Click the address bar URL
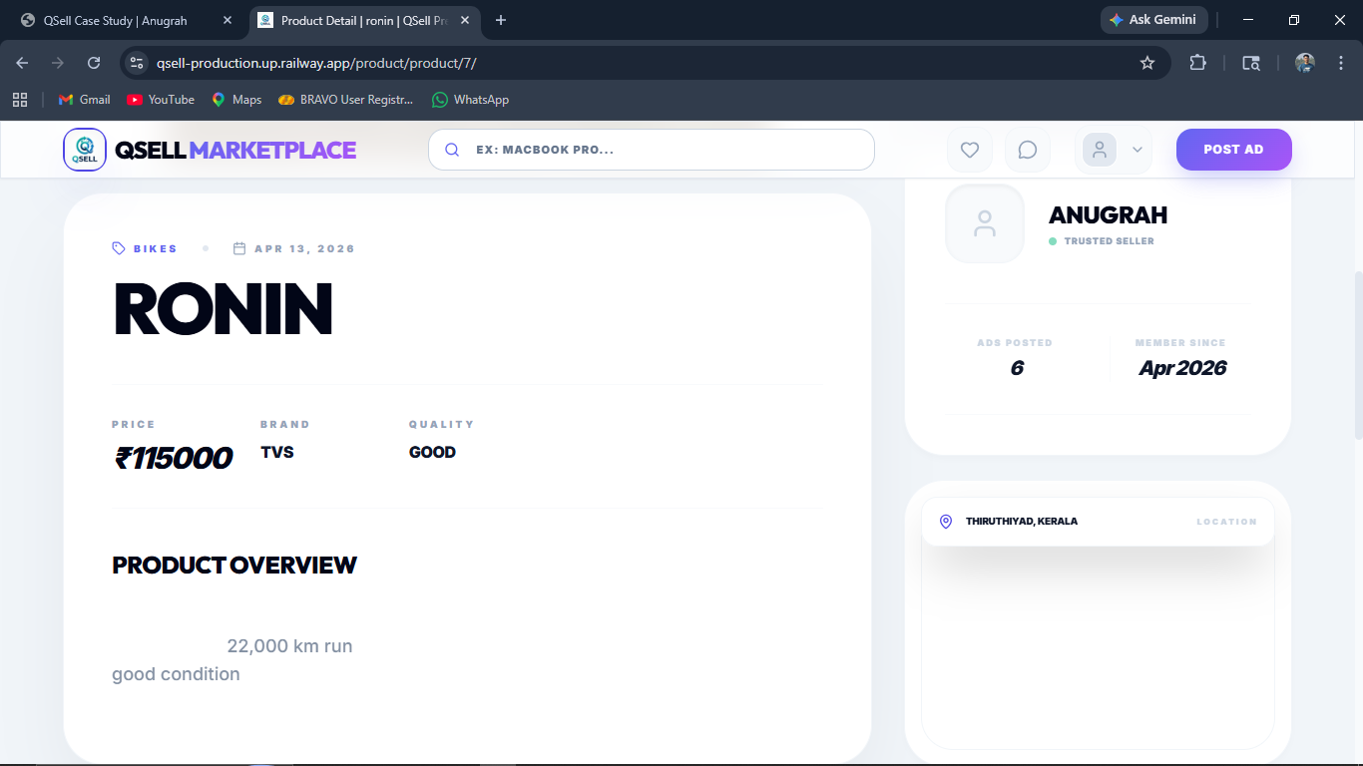 [316, 63]
